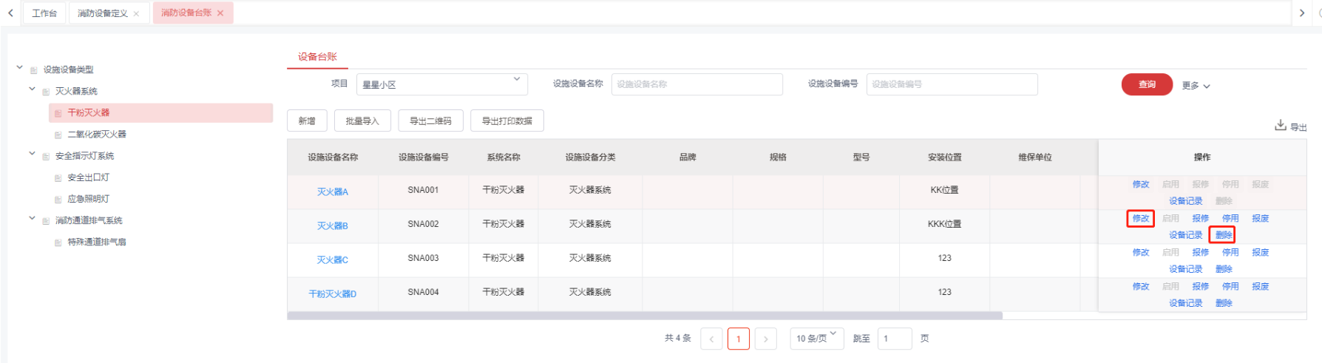
Task: Switch to the 工作台 tab
Action: pyautogui.click(x=44, y=13)
